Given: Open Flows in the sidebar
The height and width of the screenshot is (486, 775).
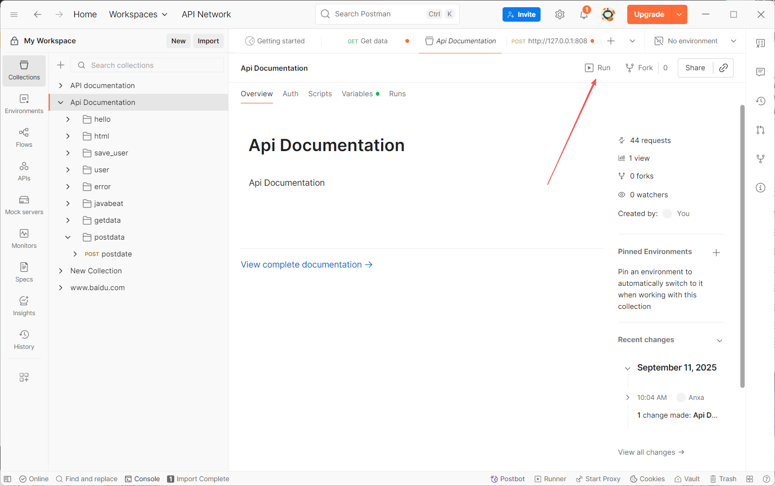Looking at the screenshot, I should point(24,138).
